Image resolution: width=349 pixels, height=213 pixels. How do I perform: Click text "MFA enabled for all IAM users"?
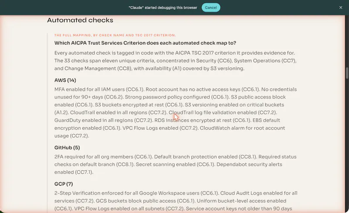pos(89,89)
